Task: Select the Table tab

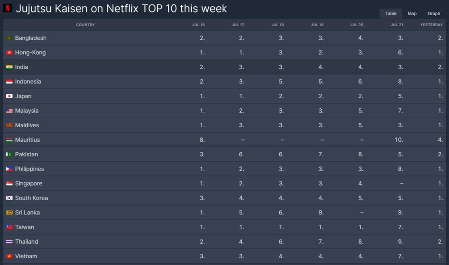Action: click(x=391, y=14)
